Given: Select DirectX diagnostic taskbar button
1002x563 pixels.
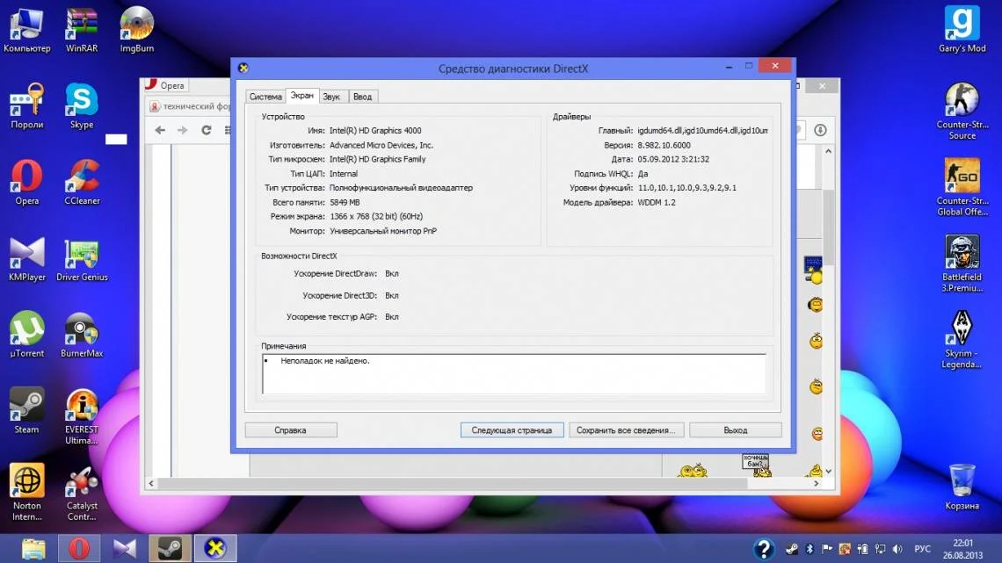Looking at the screenshot, I should (215, 548).
